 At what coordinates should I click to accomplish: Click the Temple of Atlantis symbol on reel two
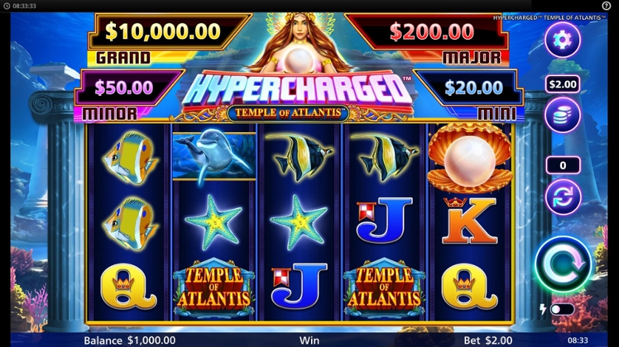click(x=214, y=288)
